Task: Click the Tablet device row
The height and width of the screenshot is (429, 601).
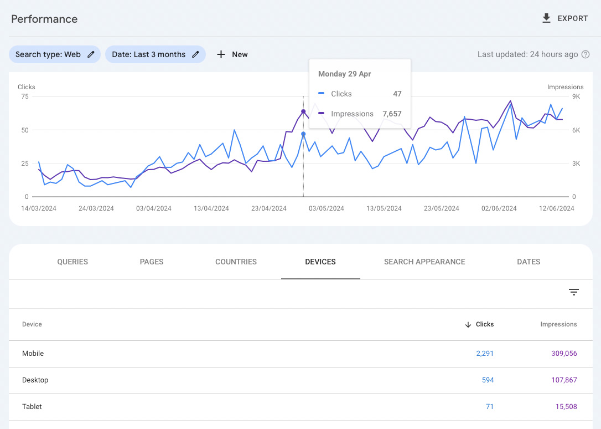Action: (x=32, y=407)
